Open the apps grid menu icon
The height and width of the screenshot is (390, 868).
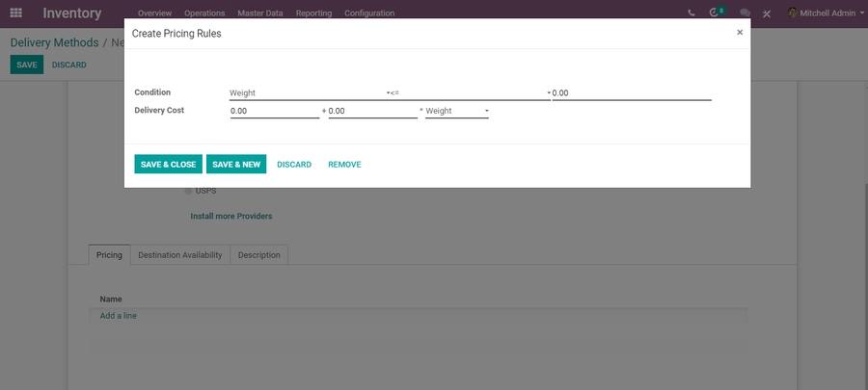pyautogui.click(x=15, y=13)
